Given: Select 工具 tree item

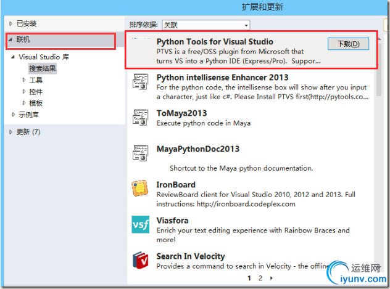Looking at the screenshot, I should pyautogui.click(x=36, y=80).
